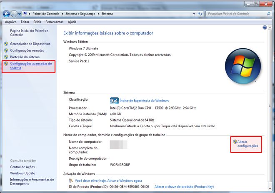This screenshot has height=193, width=275.
Task: Click the 4,00 GB memory value
Action: [115, 114]
